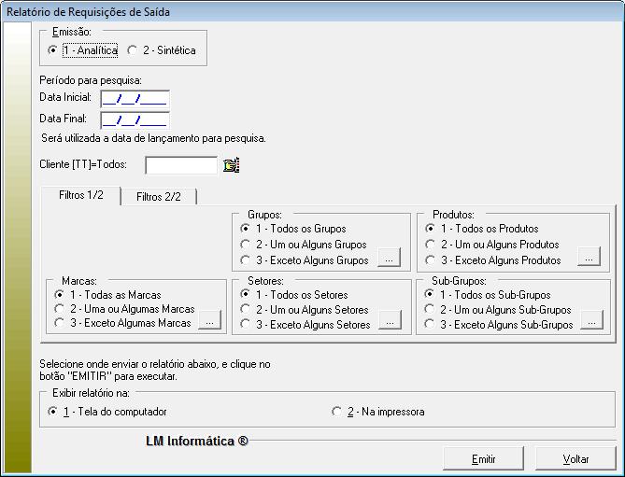Screen dimensions: 625x477
Task: Switch to the Filtros 2/2 tab
Action: [158, 196]
